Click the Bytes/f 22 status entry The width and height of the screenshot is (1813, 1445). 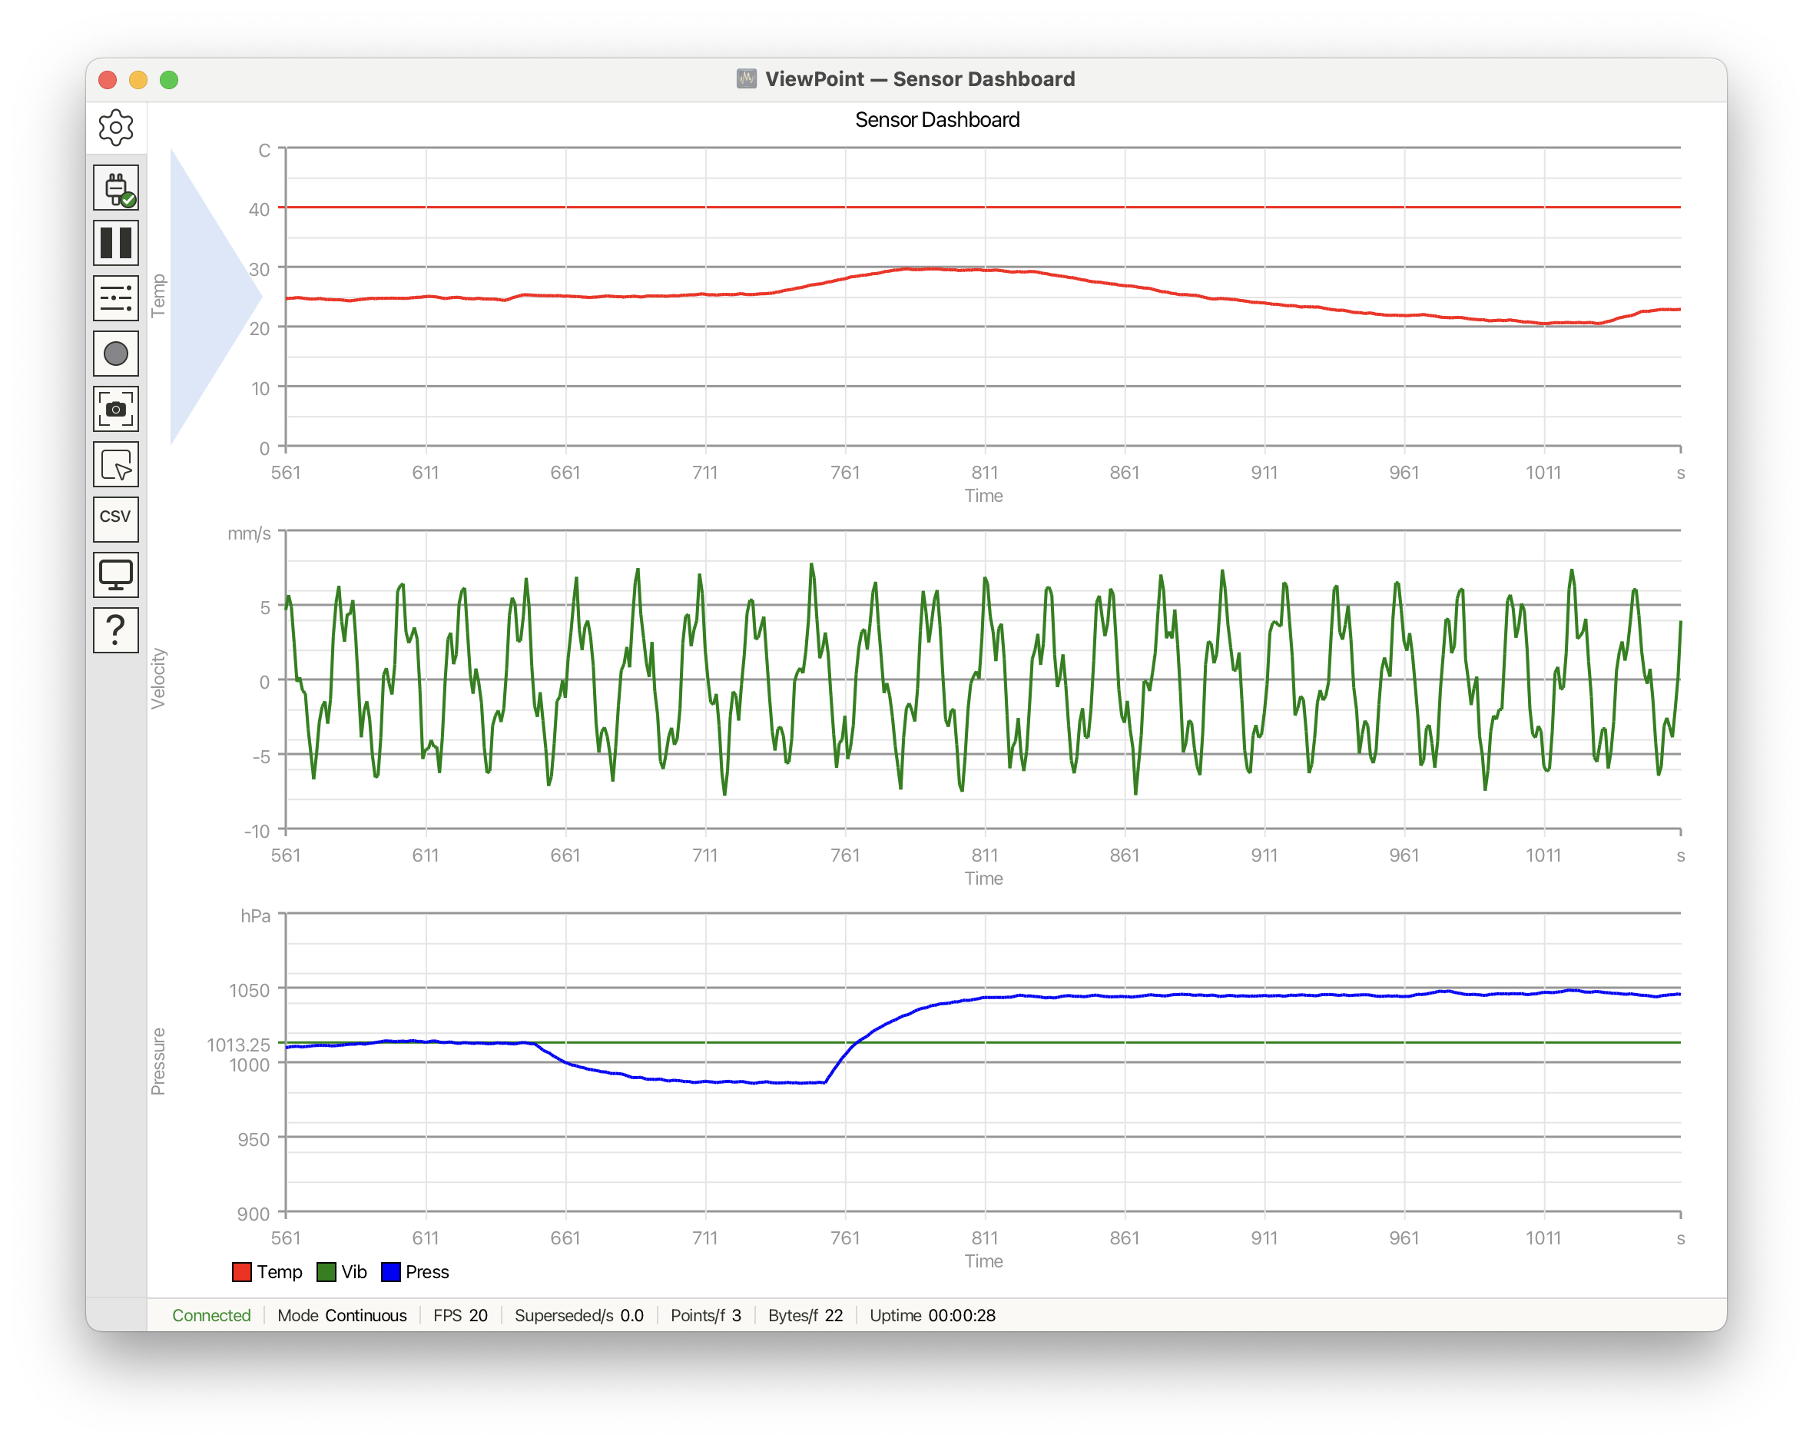(x=805, y=1315)
